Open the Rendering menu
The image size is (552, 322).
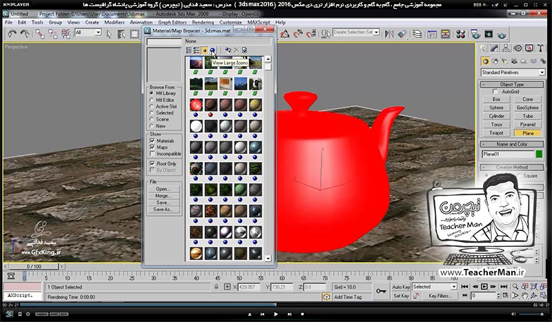coord(203,22)
